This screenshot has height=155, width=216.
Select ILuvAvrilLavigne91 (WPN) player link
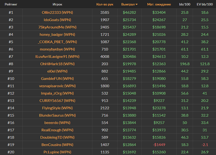[x=58, y=57]
